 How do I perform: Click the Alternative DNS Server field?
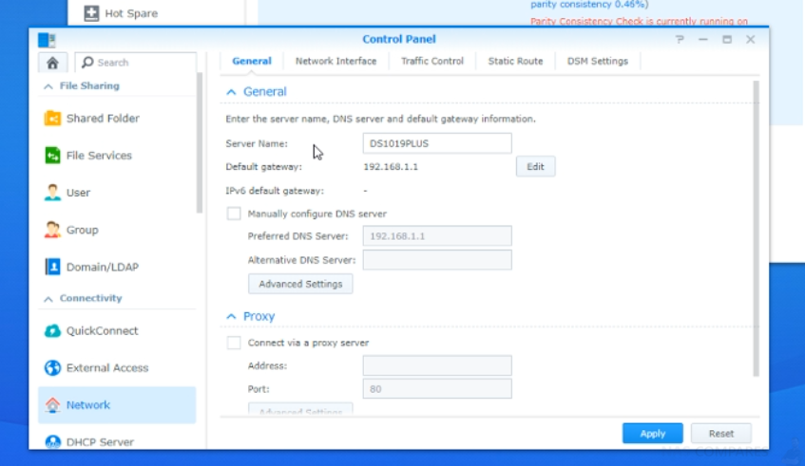click(437, 260)
